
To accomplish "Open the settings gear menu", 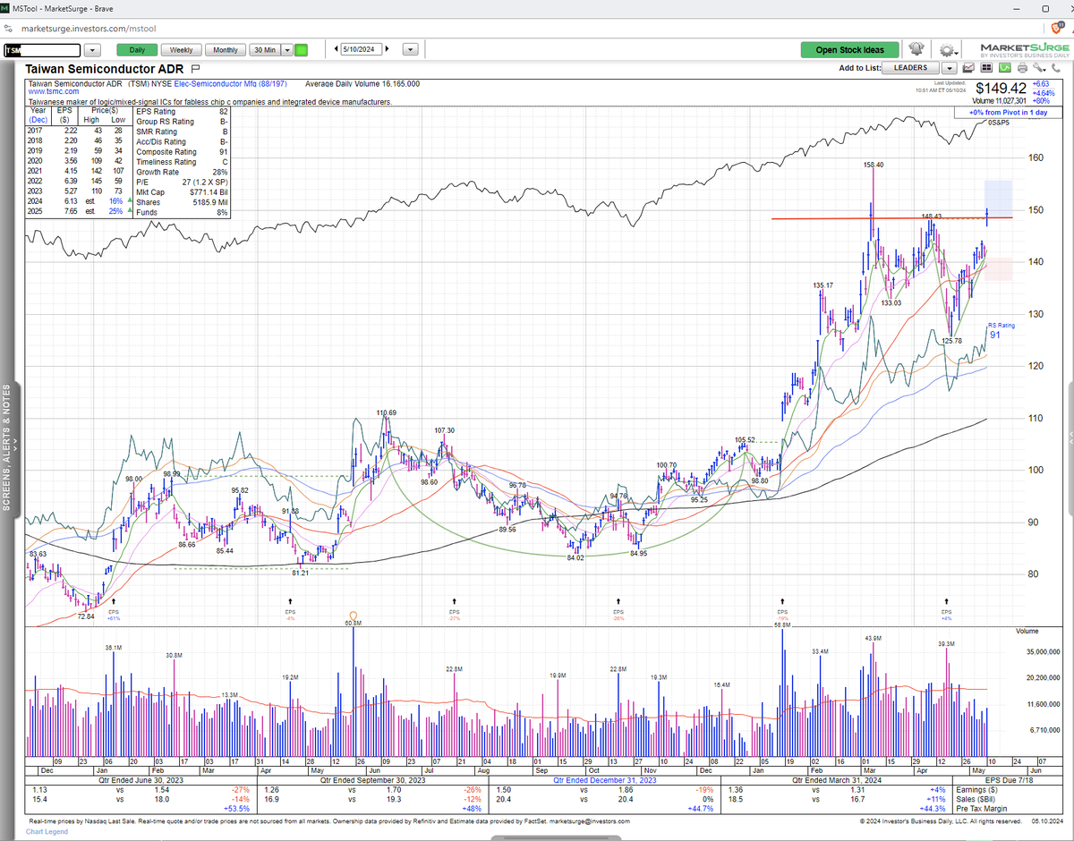I will pyautogui.click(x=947, y=50).
